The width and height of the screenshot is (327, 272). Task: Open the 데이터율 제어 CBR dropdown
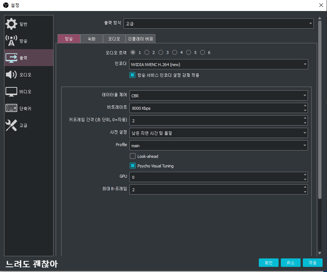tap(218, 95)
